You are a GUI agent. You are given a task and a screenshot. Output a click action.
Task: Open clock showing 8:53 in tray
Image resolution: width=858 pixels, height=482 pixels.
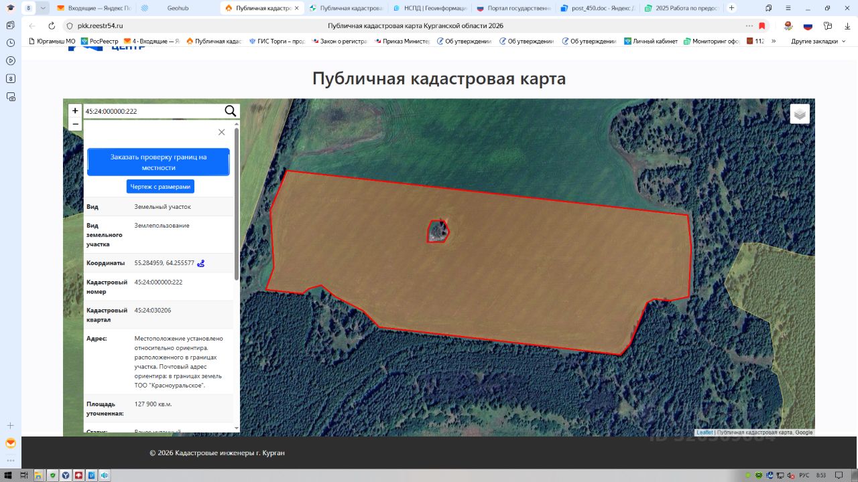(821, 475)
